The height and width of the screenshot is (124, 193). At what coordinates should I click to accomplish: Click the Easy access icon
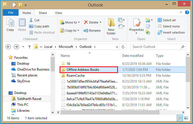coord(121,26)
